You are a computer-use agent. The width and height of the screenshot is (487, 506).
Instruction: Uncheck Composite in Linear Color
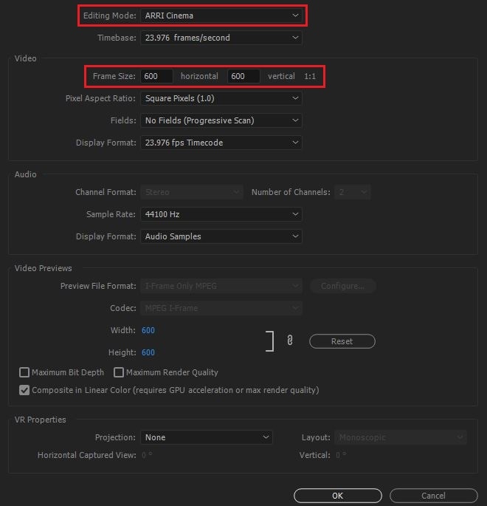point(25,390)
